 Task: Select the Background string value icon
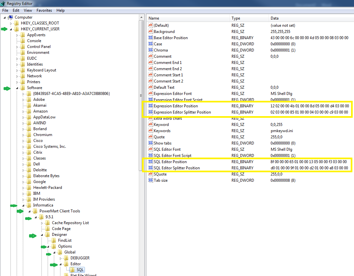pyautogui.click(x=151, y=32)
